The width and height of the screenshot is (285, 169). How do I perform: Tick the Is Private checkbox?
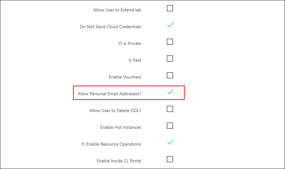click(x=170, y=42)
